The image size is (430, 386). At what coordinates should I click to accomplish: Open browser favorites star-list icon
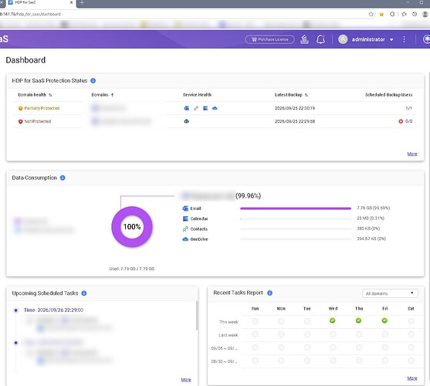(x=404, y=14)
